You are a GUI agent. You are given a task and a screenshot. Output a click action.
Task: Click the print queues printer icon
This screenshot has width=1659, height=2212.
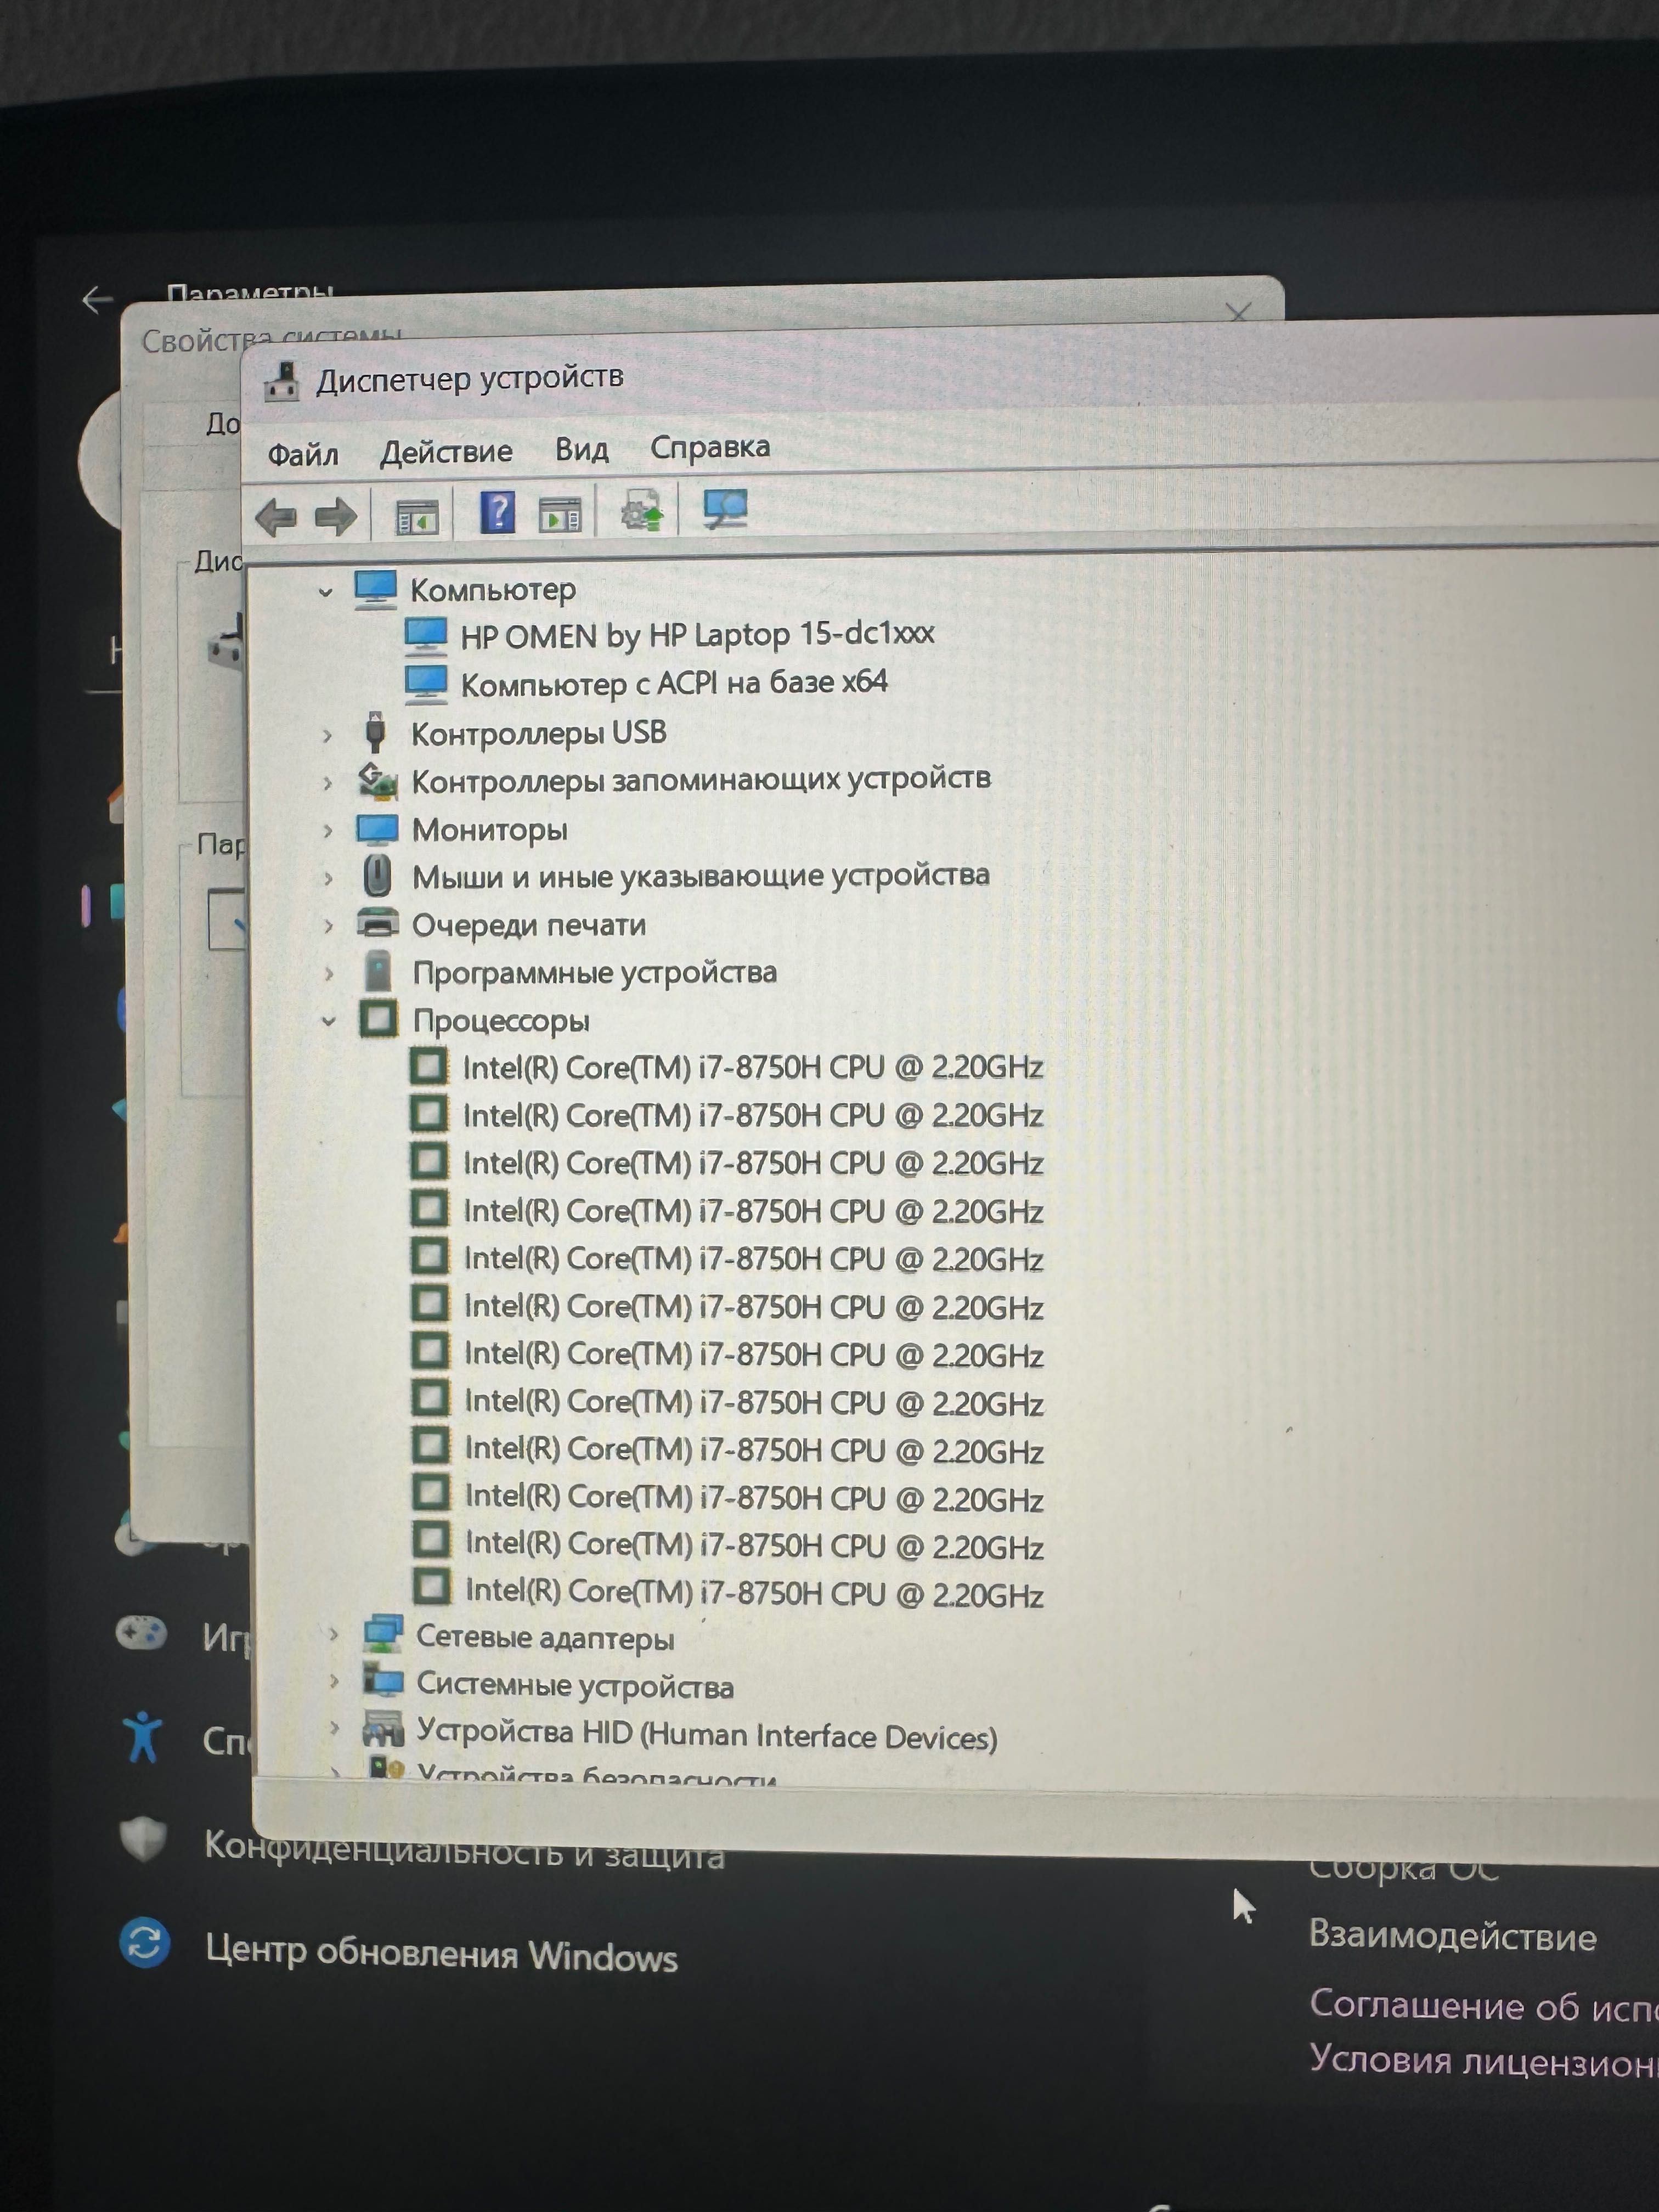click(x=378, y=924)
